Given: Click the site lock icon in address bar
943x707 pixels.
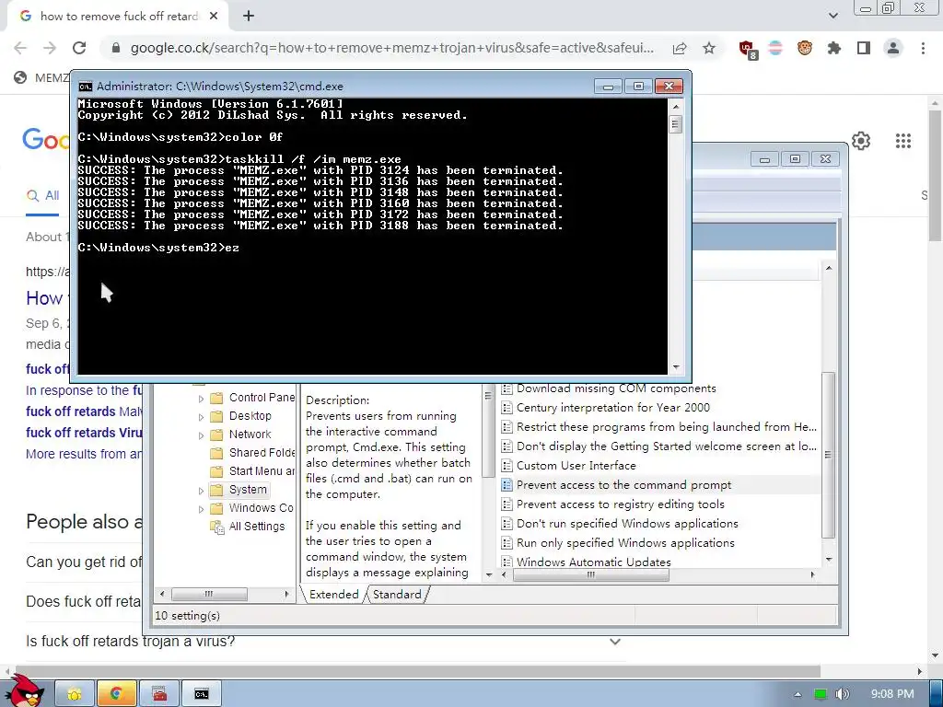Looking at the screenshot, I should click(116, 48).
